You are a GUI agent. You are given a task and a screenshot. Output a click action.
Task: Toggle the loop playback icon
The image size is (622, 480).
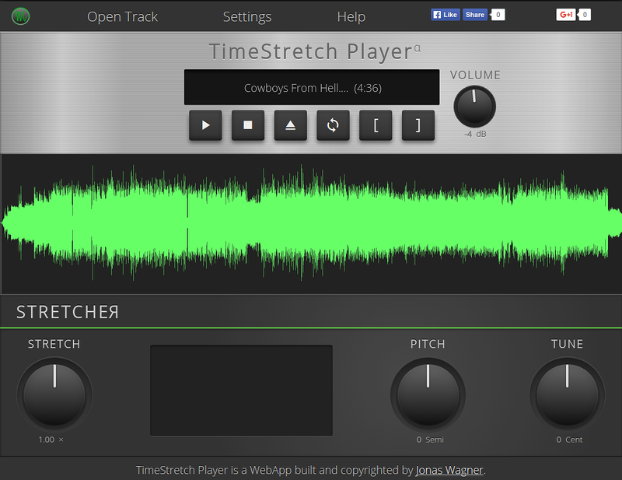pyautogui.click(x=333, y=125)
